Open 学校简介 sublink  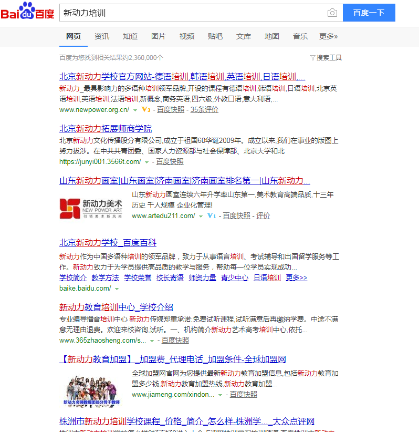[73, 277]
